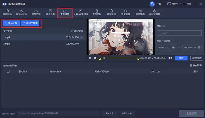Open the 音量调整 volume adjust tool
205x118 pixels.
click(x=126, y=13)
